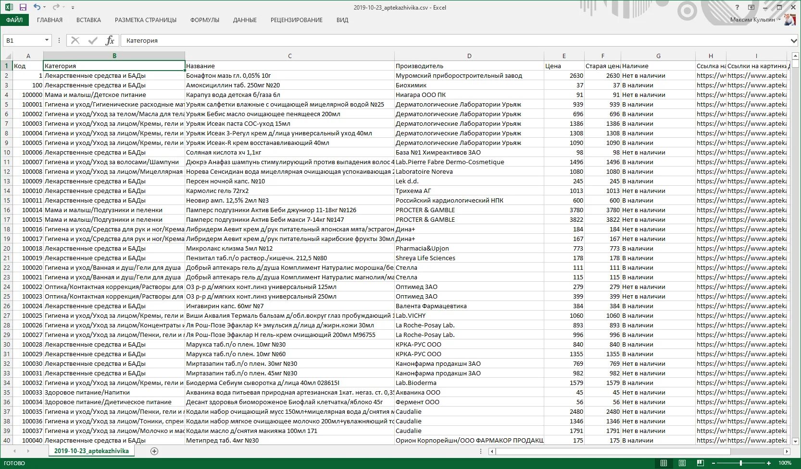Select column E header

[x=564, y=56]
